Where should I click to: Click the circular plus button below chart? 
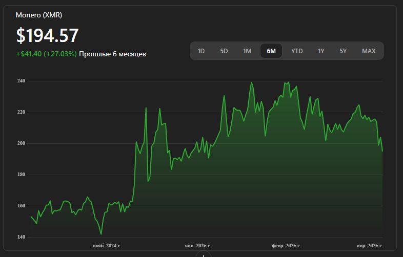[x=204, y=254]
